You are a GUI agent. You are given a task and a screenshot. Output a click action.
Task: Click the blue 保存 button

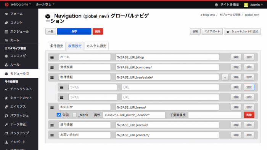point(74,32)
